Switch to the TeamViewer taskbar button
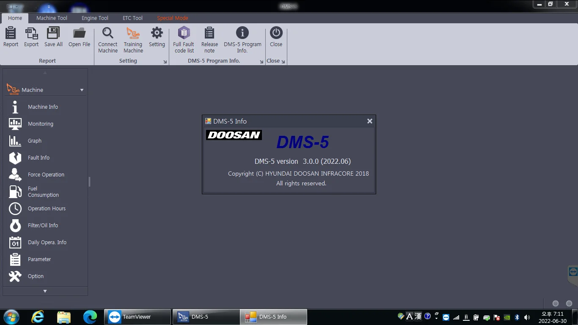This screenshot has height=325, width=578. pos(138,317)
